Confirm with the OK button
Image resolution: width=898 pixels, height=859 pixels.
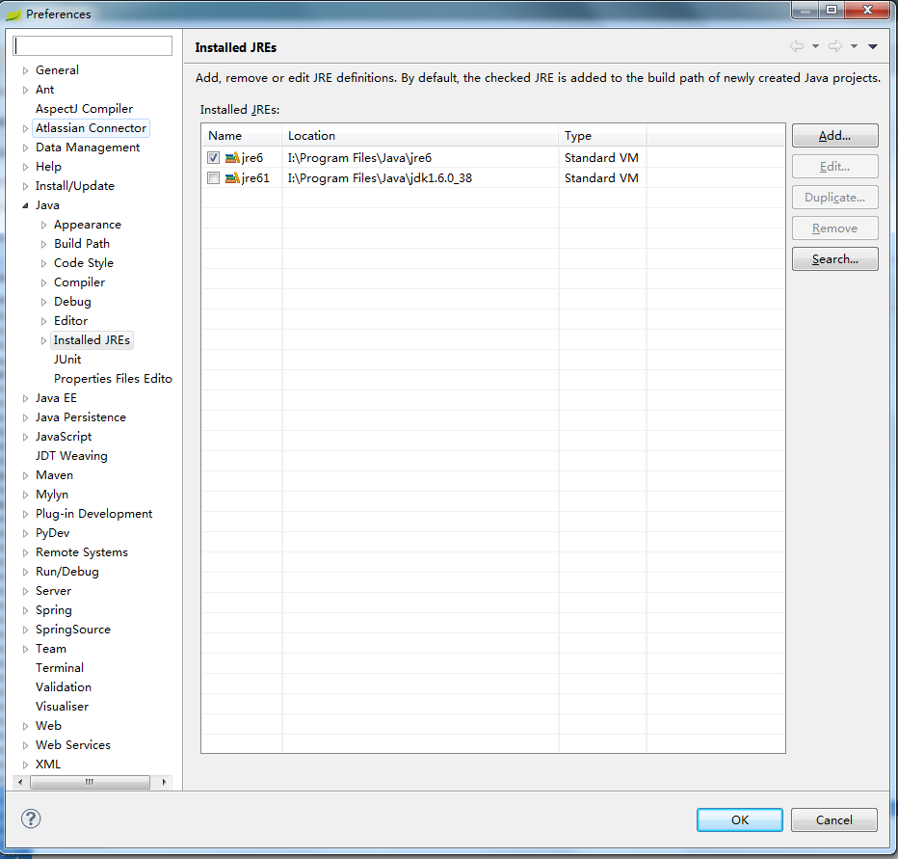739,820
